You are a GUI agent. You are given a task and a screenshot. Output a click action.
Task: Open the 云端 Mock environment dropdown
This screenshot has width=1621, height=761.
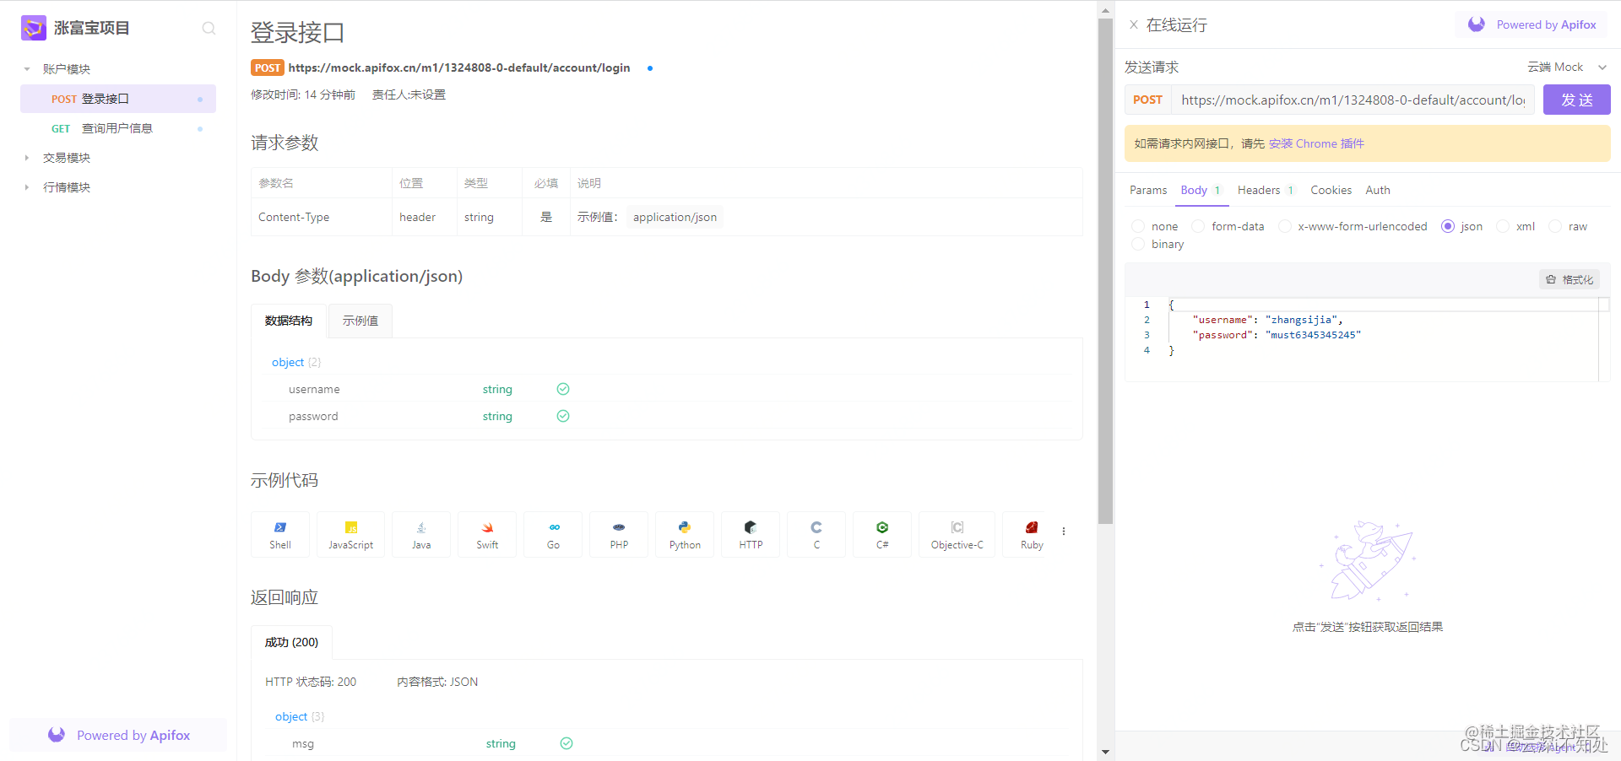point(1567,67)
